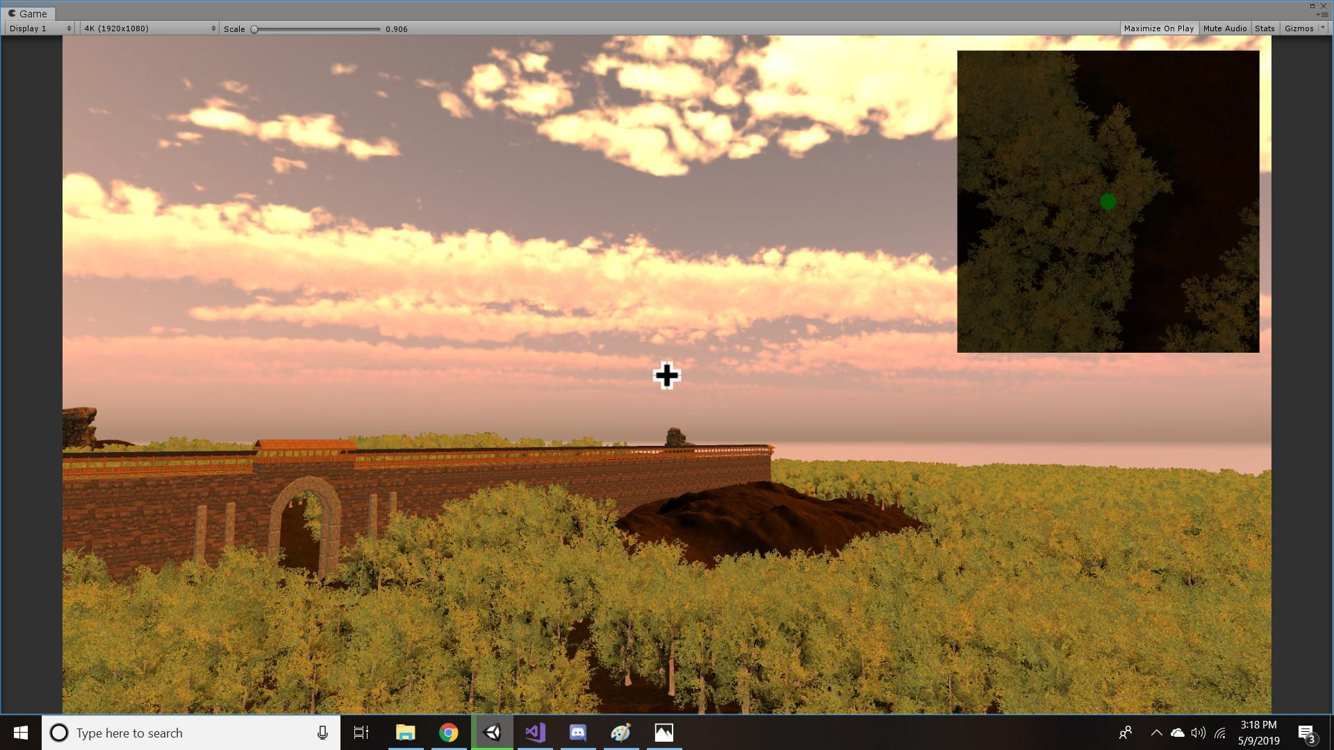Image resolution: width=1334 pixels, height=750 pixels.
Task: Switch to the Unity taskbar icon
Action: tap(492, 733)
